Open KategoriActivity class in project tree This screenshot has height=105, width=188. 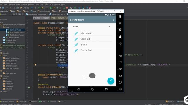point(13,38)
